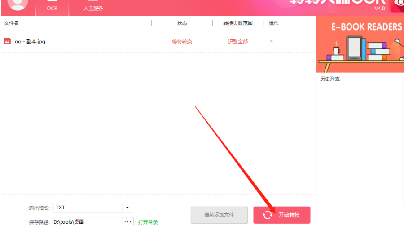Click the 转换页数范围 column header
This screenshot has width=404, height=225.
tap(238, 23)
